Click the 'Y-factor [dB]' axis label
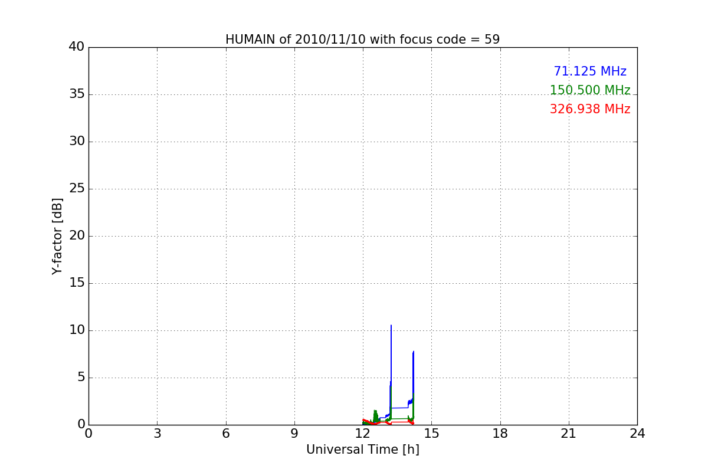 pos(57,236)
